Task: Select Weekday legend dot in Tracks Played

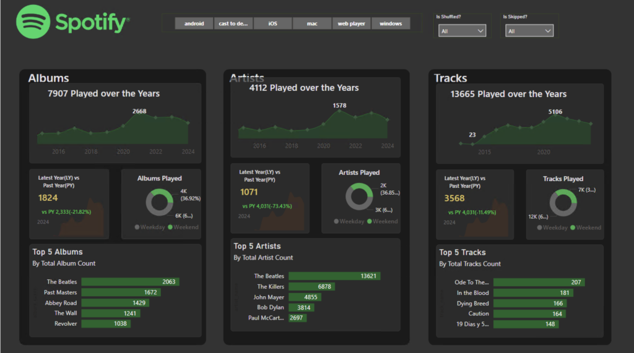Action: click(x=540, y=228)
